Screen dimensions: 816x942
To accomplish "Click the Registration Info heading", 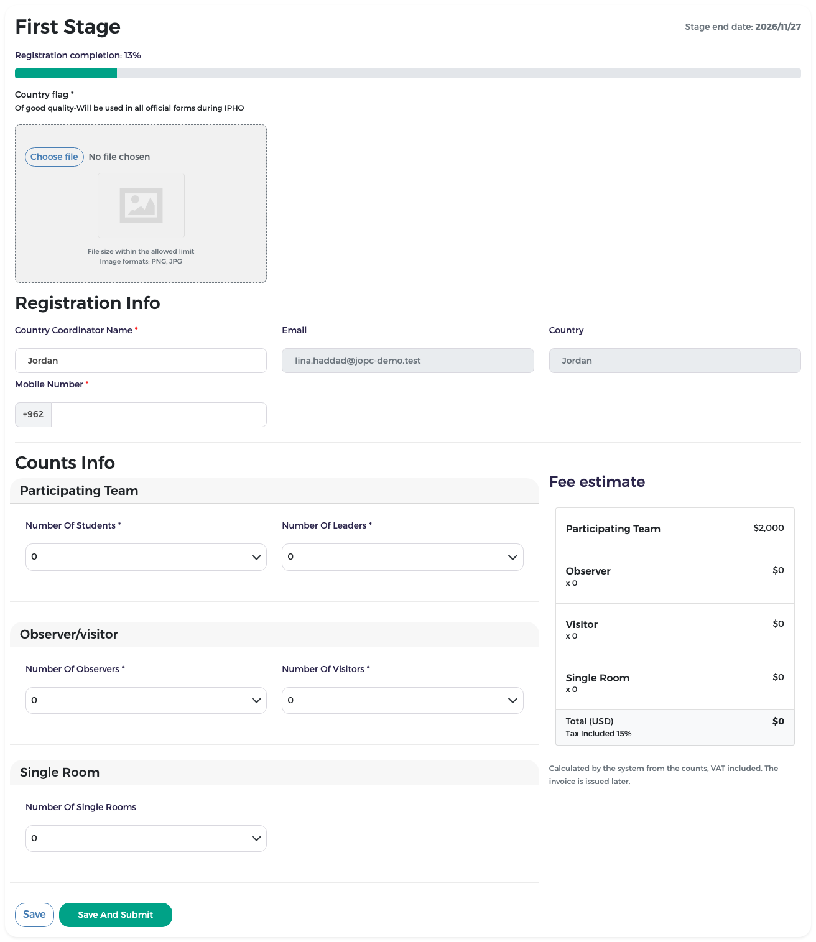I will click(x=88, y=303).
